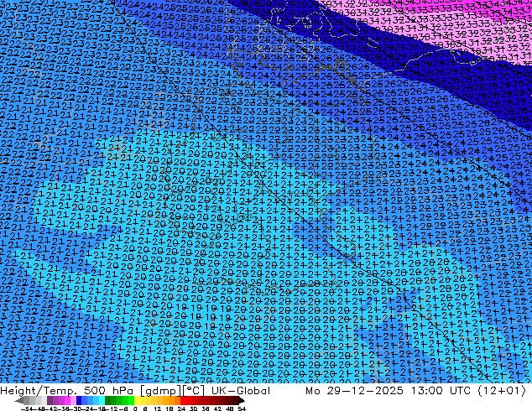Click the final '54' legend value
This screenshot has height=411, width=532.
pyautogui.click(x=242, y=409)
